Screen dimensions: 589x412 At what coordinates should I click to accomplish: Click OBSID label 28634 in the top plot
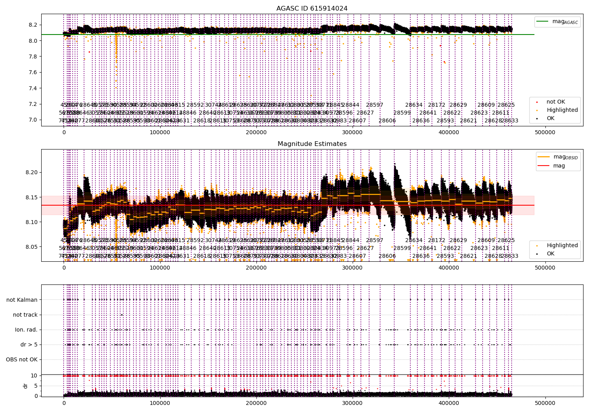414,105
